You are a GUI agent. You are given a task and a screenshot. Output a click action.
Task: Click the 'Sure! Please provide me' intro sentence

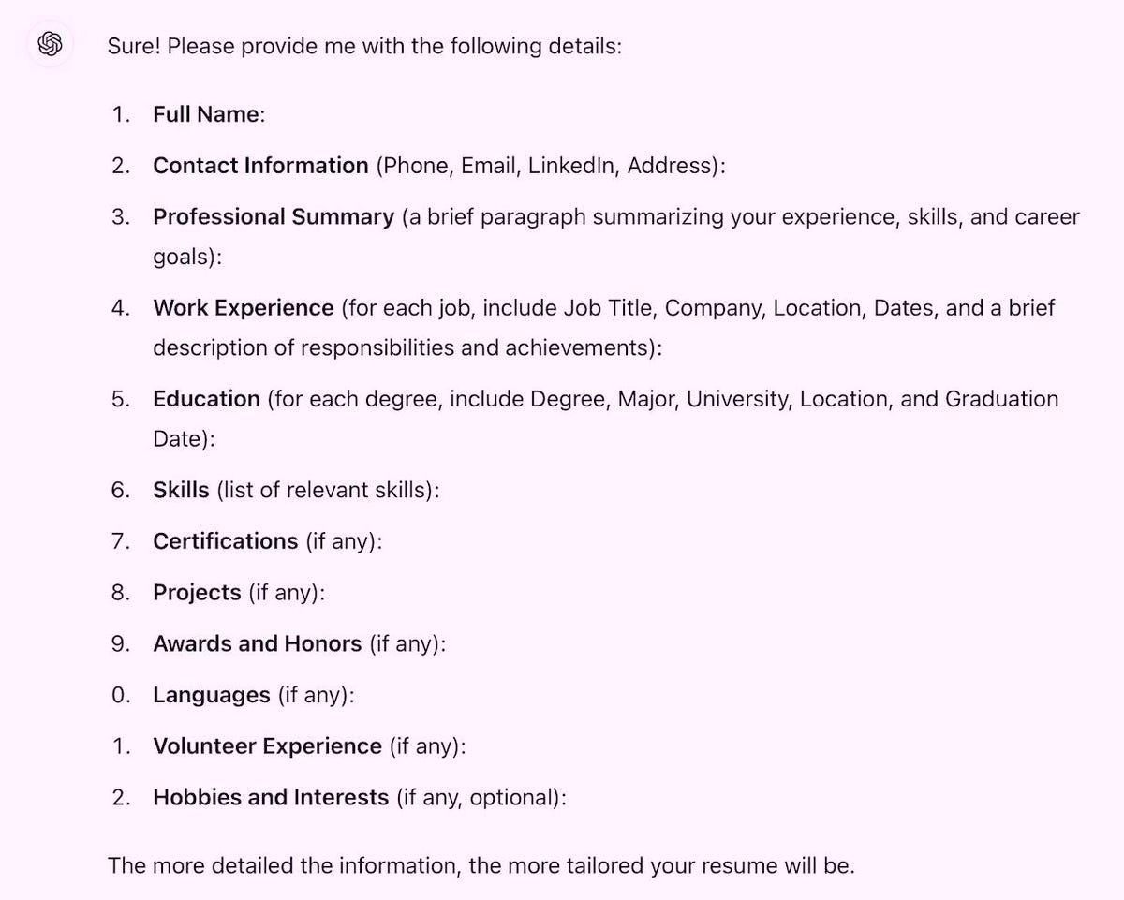tap(364, 45)
